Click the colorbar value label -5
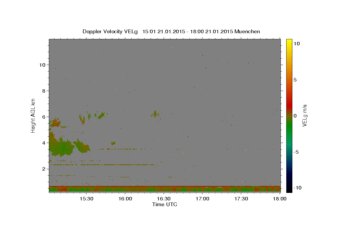This screenshot has height=231, width=347. tap(296, 152)
